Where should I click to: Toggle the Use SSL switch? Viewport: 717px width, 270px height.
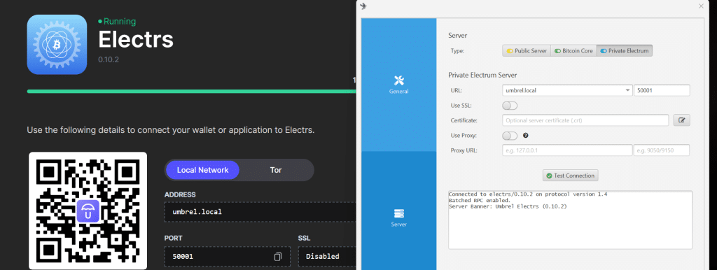(510, 106)
